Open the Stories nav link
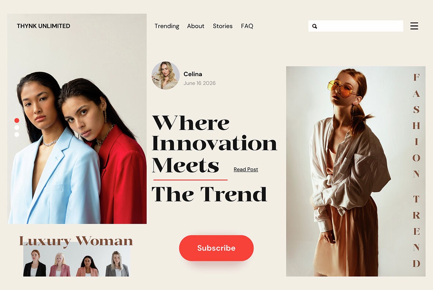This screenshot has width=433, height=290. click(x=223, y=26)
